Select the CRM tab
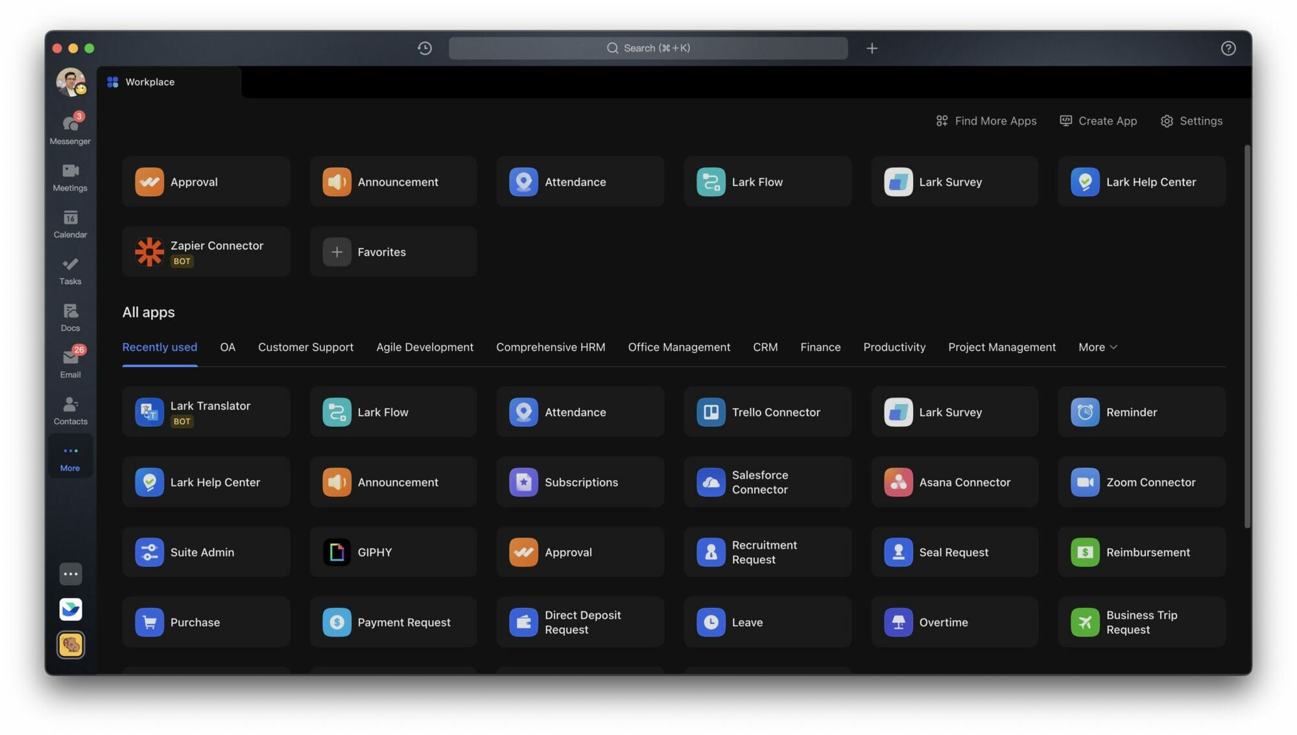Screen dimensions: 1297x735 [765, 347]
